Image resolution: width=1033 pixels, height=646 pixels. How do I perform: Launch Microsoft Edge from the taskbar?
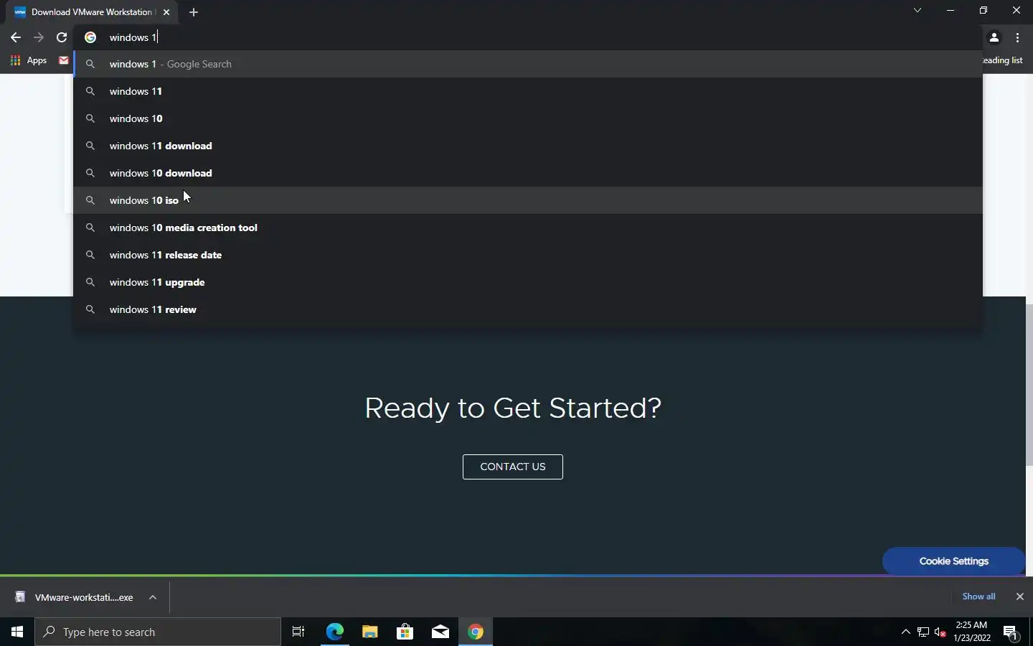point(334,632)
